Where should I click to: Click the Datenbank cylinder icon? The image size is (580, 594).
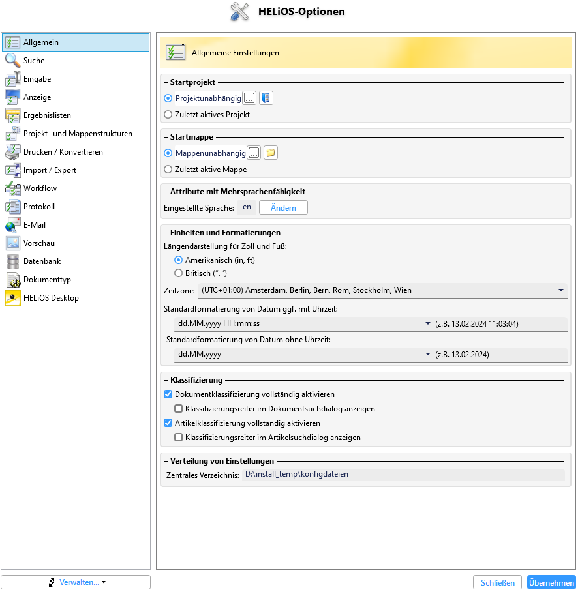[12, 261]
